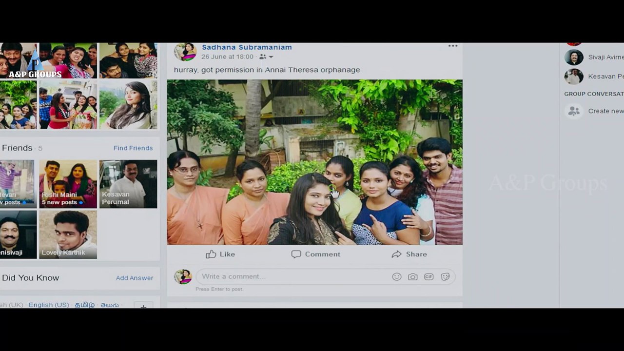Screen dimensions: 624x351
Task: Open Sadhana Subramaniam's profile name link
Action: coord(247,47)
